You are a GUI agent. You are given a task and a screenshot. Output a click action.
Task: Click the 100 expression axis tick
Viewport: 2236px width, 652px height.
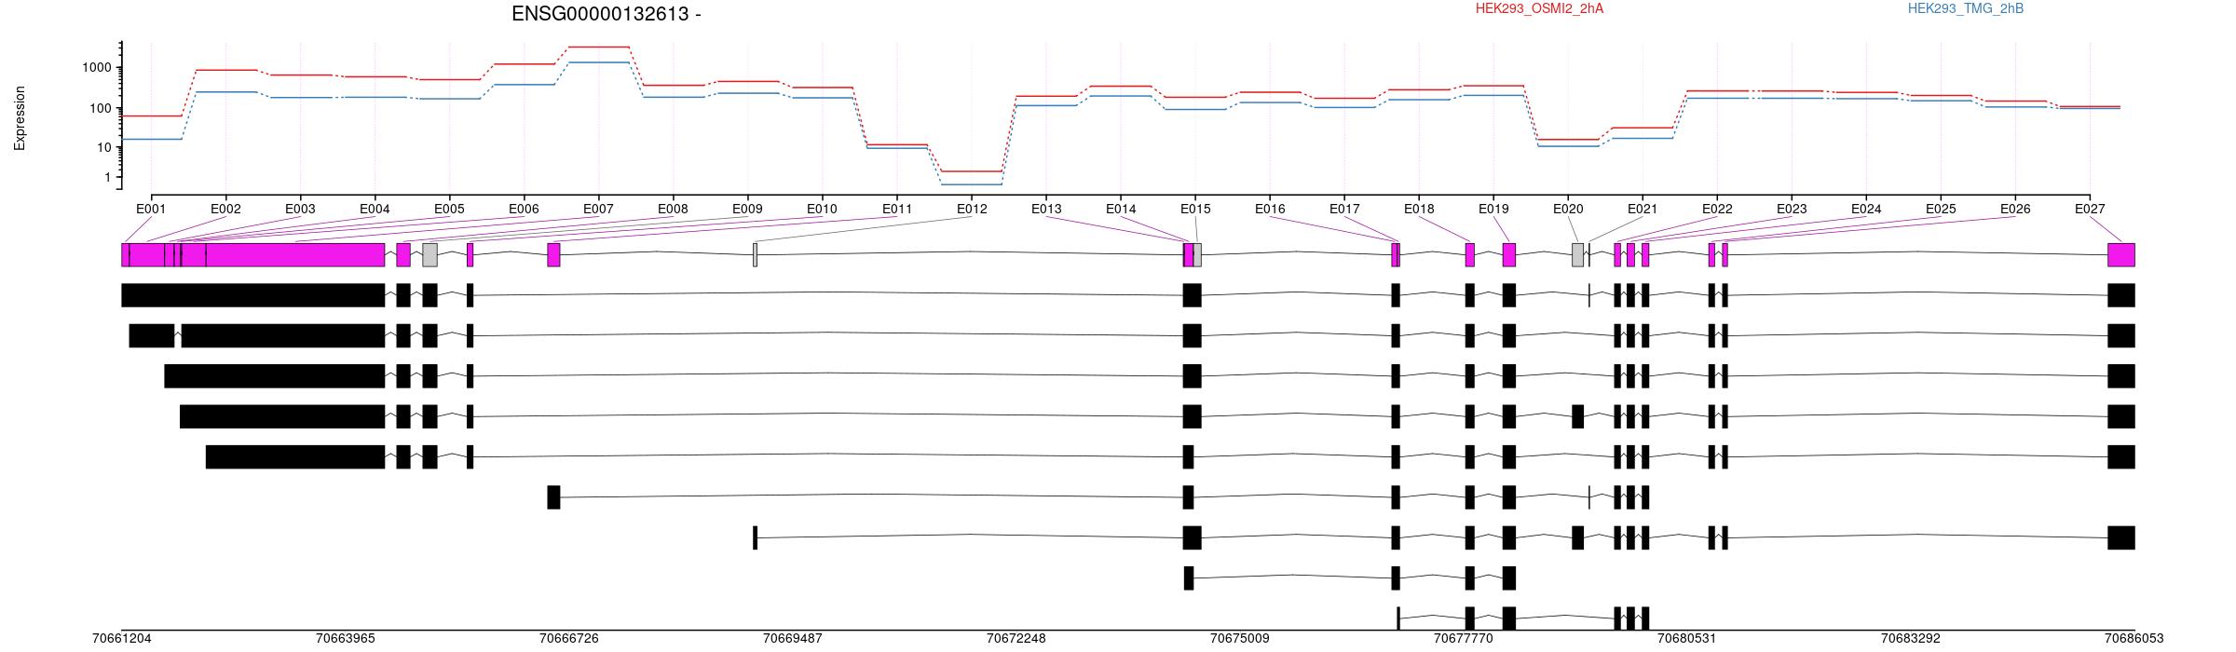(x=102, y=108)
